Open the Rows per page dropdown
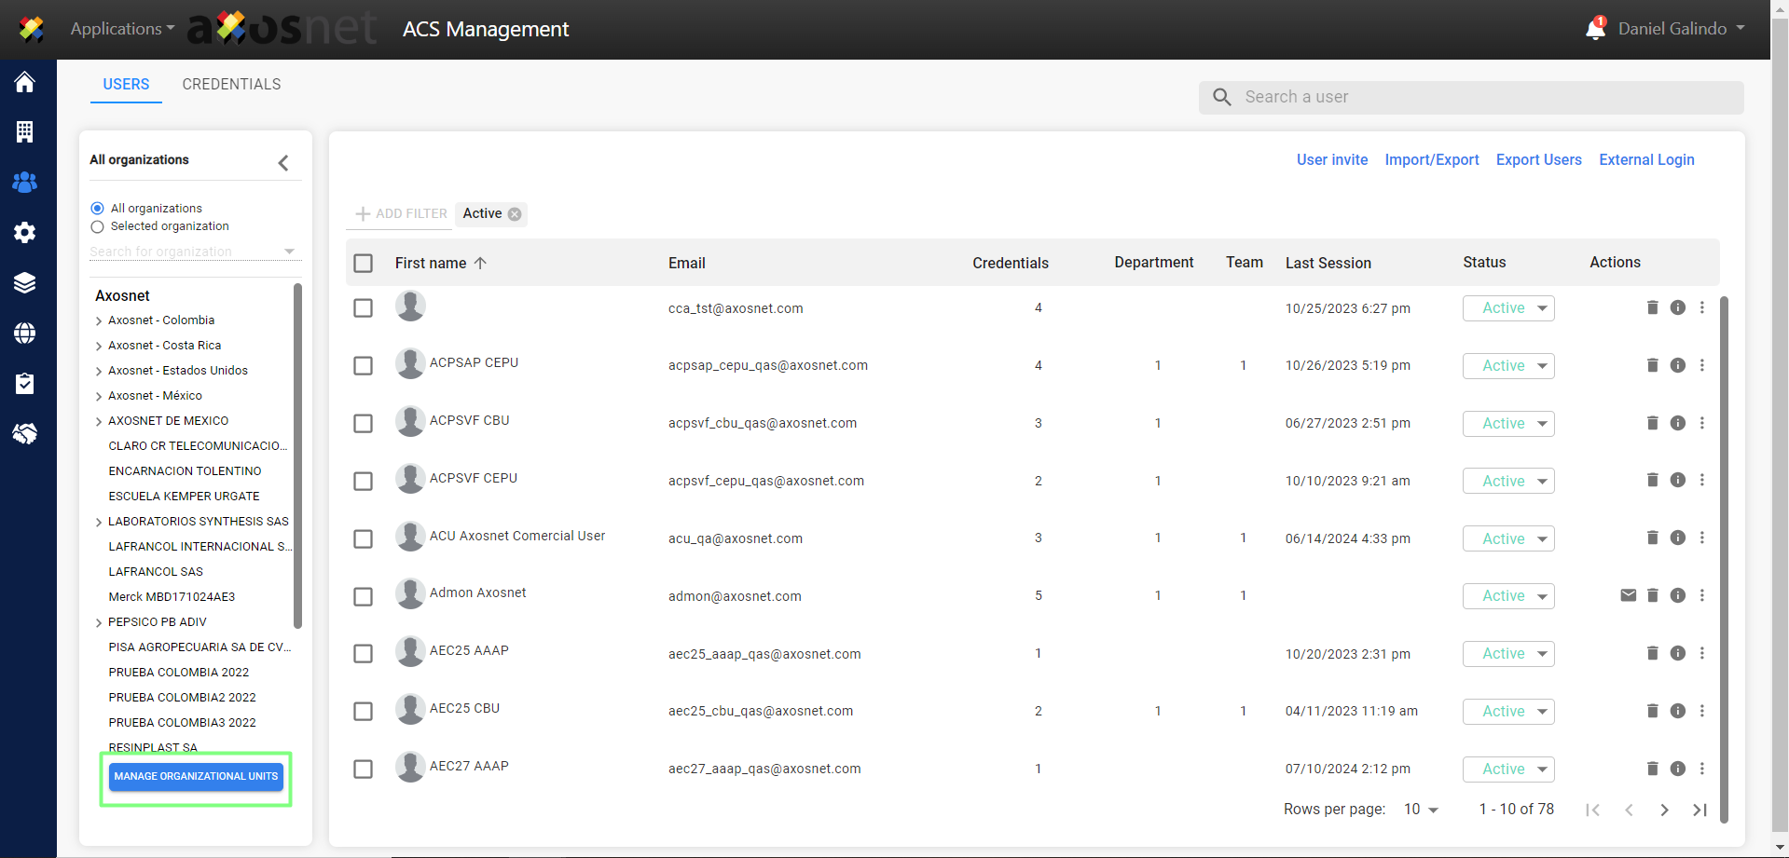This screenshot has width=1789, height=858. tap(1421, 810)
